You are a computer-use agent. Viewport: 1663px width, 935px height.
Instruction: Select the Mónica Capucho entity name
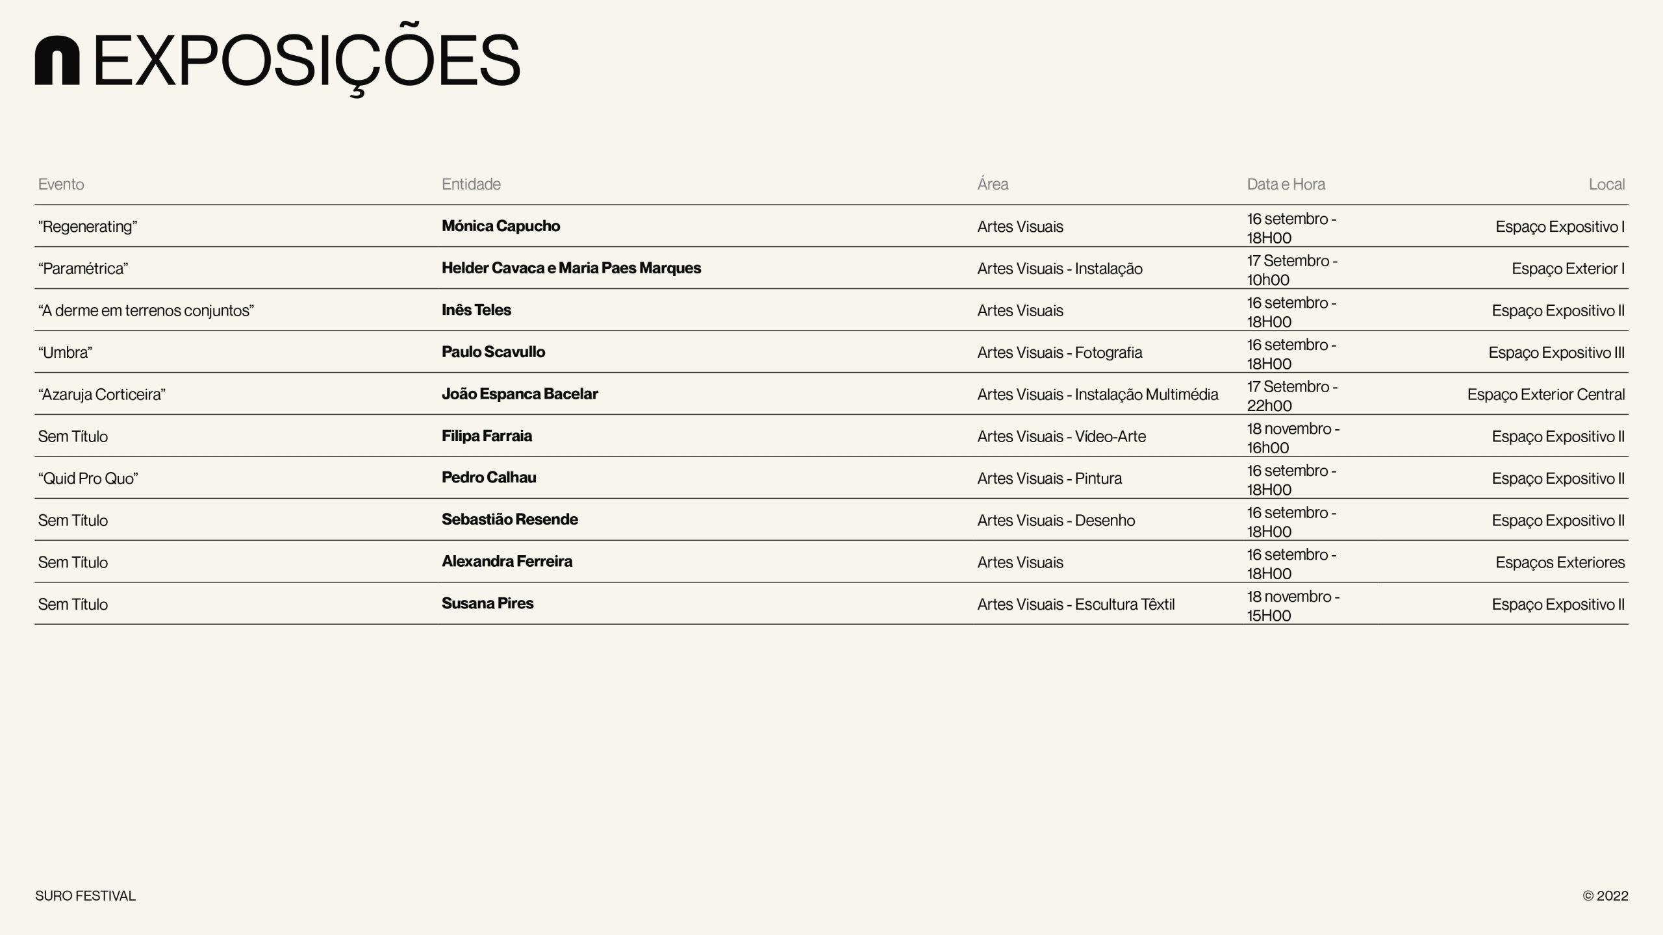501,226
